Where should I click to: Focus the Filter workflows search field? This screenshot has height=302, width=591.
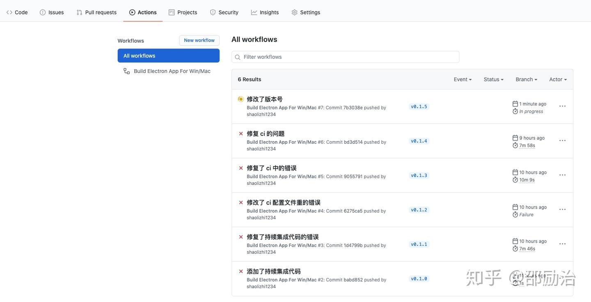[x=345, y=57]
